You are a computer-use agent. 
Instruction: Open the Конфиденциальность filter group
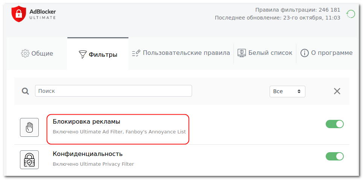pos(88,154)
